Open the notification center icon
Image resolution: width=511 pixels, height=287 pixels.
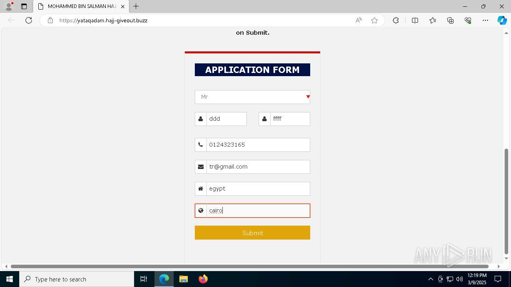498,279
